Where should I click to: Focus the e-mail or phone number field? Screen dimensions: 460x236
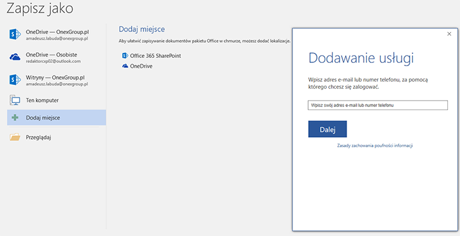point(378,105)
